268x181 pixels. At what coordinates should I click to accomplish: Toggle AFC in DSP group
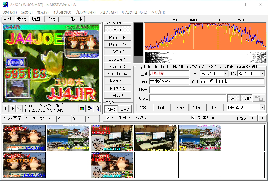111,109
